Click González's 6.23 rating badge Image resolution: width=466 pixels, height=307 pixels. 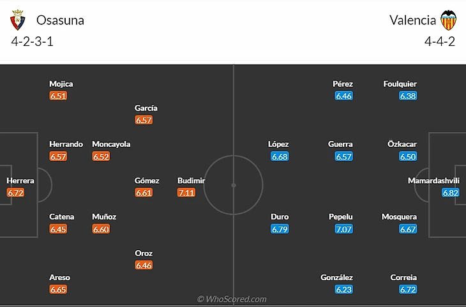pyautogui.click(x=344, y=290)
